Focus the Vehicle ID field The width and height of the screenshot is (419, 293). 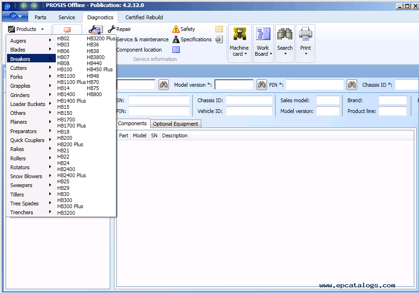[x=249, y=111]
